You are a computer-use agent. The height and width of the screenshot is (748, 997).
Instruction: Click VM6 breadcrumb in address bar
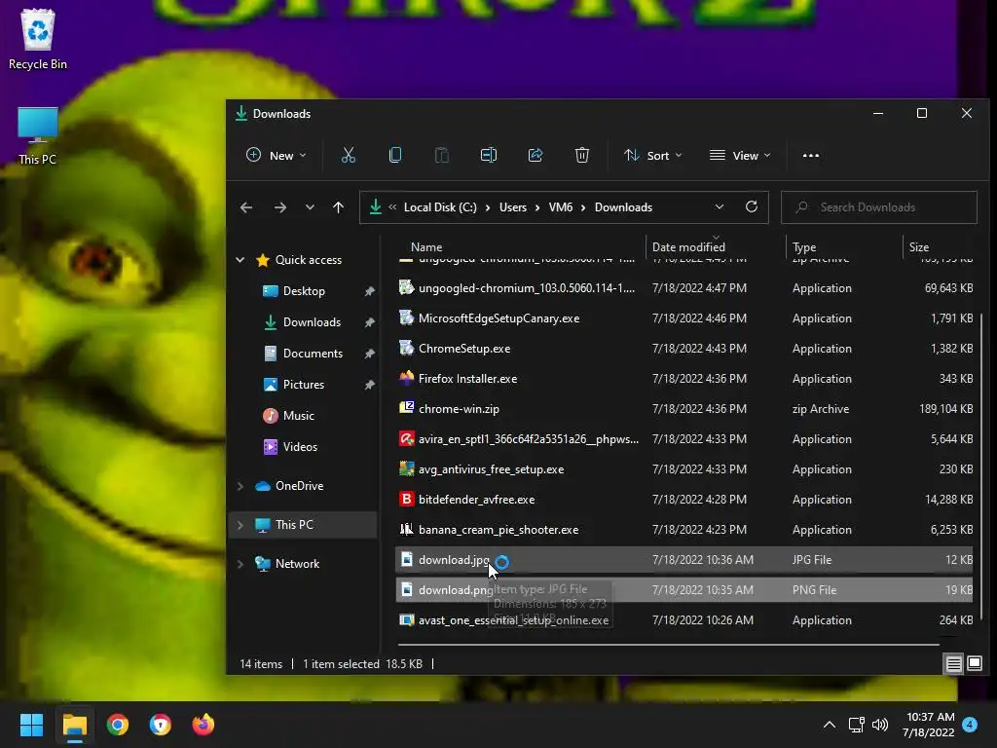click(560, 207)
